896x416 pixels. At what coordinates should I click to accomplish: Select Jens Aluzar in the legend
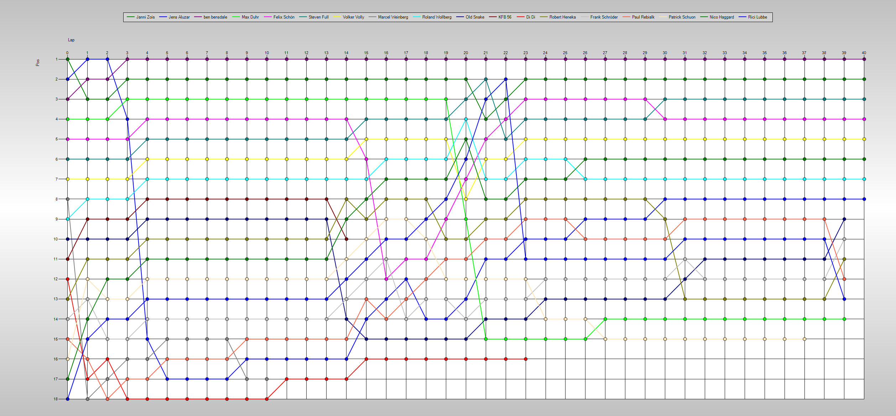coord(174,17)
